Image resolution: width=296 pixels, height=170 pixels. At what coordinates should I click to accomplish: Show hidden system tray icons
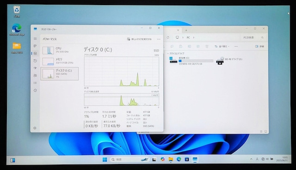click(x=251, y=159)
